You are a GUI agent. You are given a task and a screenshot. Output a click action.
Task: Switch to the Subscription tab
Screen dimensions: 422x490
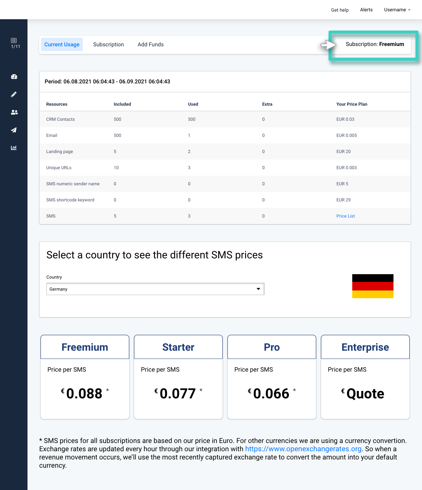(x=109, y=45)
